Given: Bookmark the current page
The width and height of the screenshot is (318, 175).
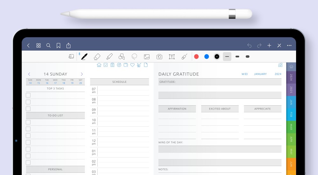Looking at the screenshot, I should pyautogui.click(x=59, y=45).
